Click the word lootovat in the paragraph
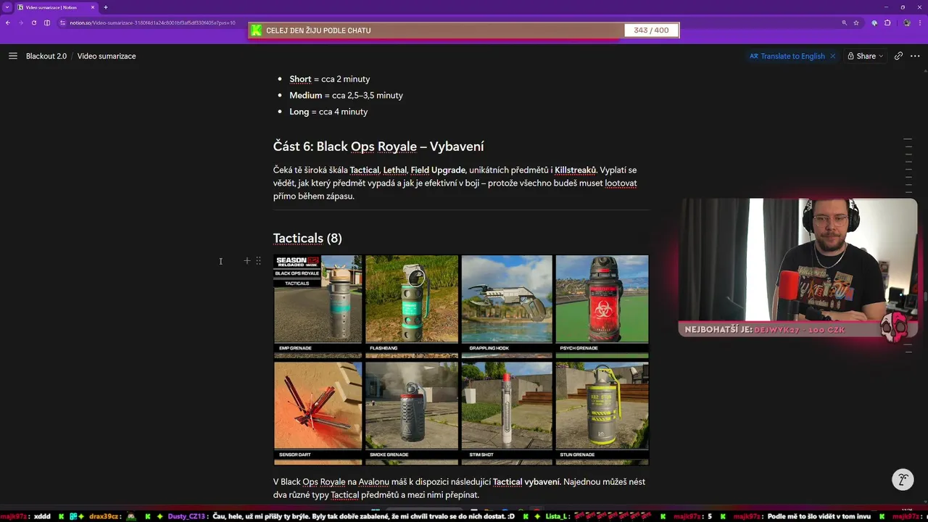The image size is (928, 522). tap(621, 183)
